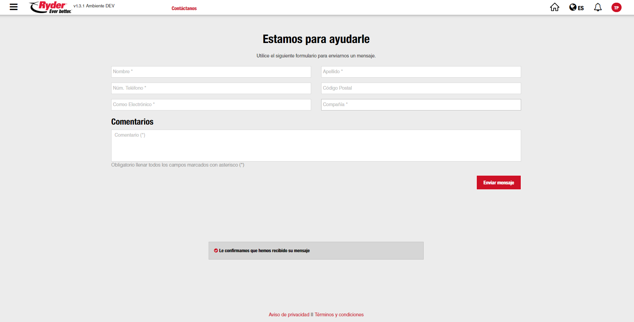
Task: Click the Correo Electrónico field
Action: point(211,105)
